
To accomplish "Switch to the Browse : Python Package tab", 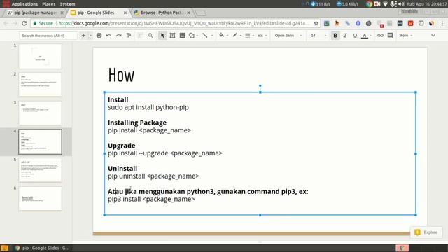I will coord(162,13).
